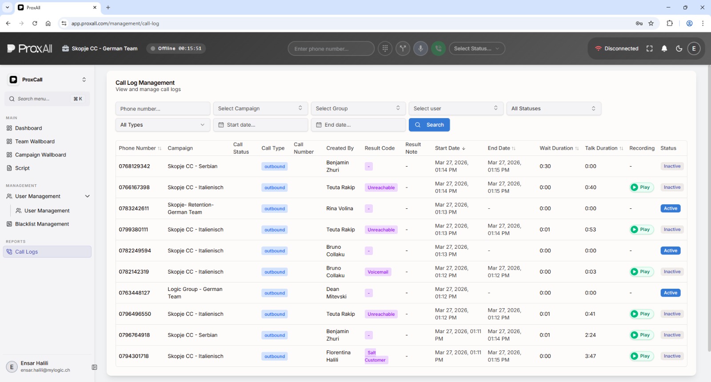Click the Inactive badge for 0768129342
Viewport: 711px width, 382px height.
[672, 166]
